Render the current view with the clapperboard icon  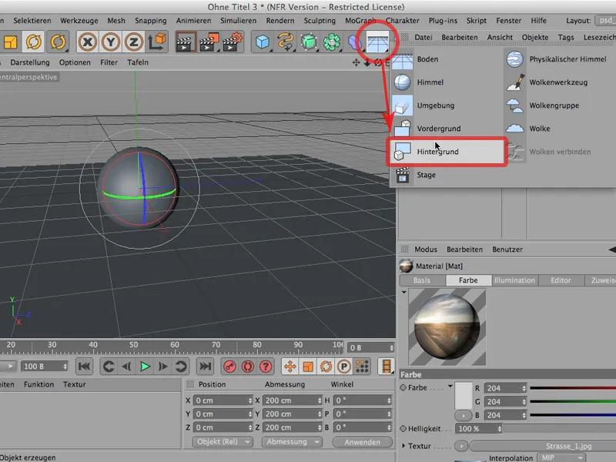coord(185,42)
